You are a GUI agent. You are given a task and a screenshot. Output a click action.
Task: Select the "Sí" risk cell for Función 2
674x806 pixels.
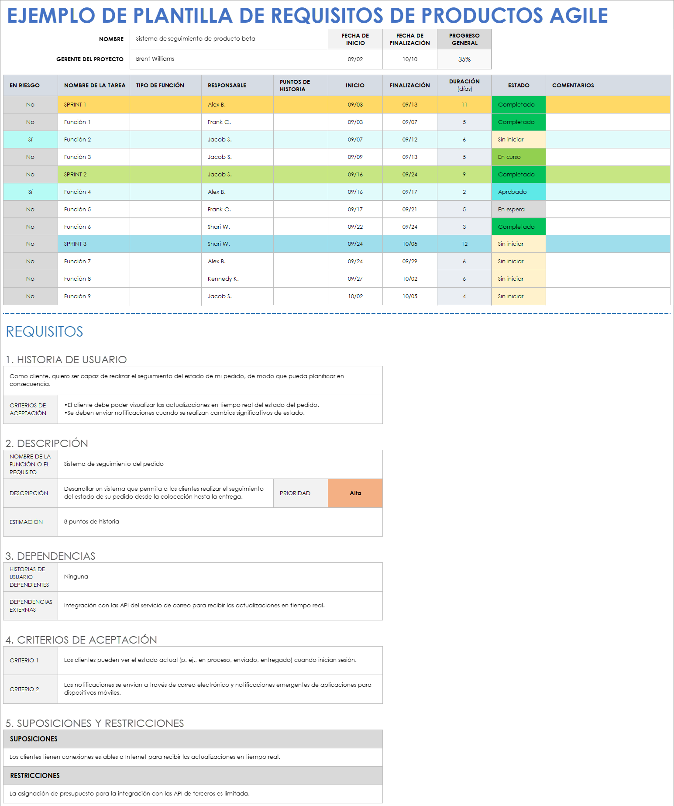31,140
